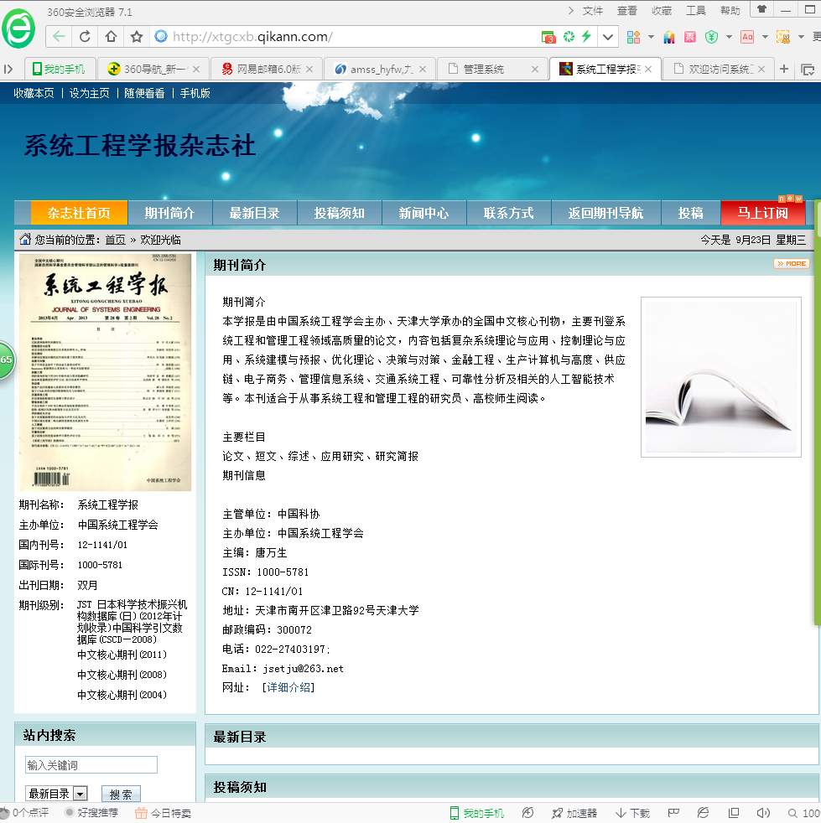Bookmark page with the star icon
The height and width of the screenshot is (823, 821).
[x=137, y=37]
